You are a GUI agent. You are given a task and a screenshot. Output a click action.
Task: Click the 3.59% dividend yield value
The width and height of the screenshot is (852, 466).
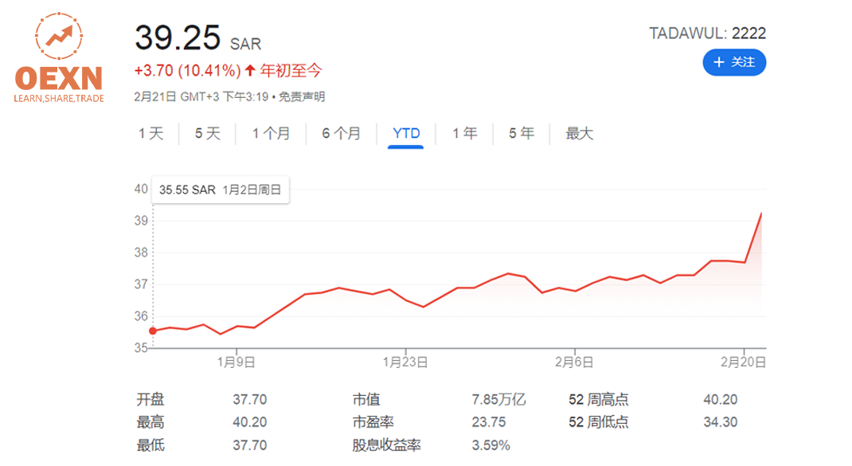pos(490,445)
